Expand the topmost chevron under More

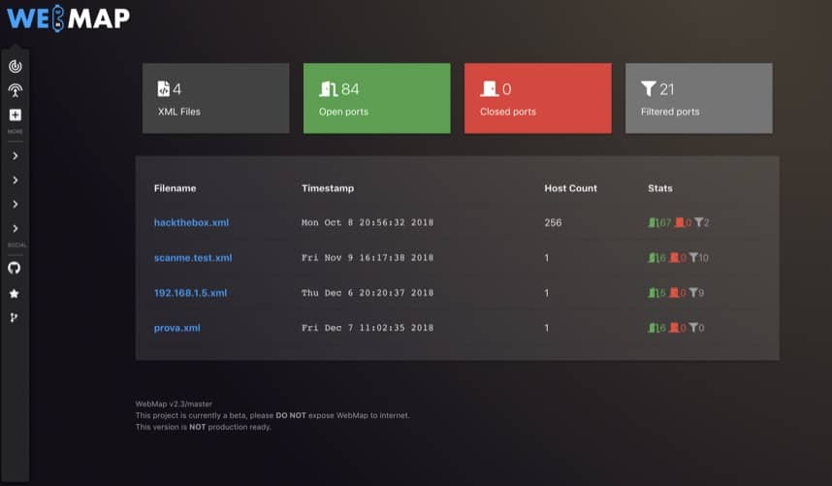click(x=15, y=155)
